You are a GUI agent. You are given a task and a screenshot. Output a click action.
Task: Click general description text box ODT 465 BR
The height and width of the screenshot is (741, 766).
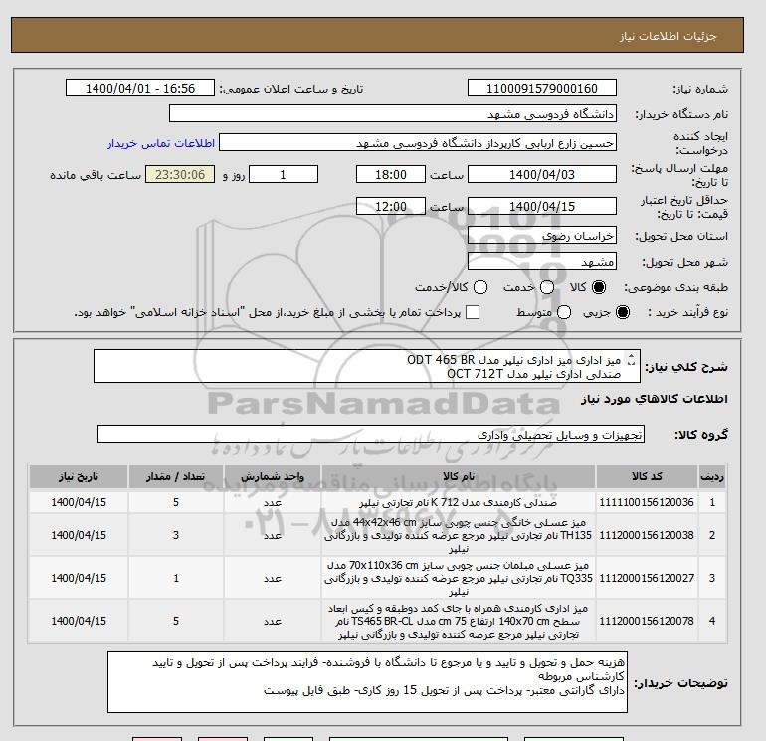click(x=366, y=366)
